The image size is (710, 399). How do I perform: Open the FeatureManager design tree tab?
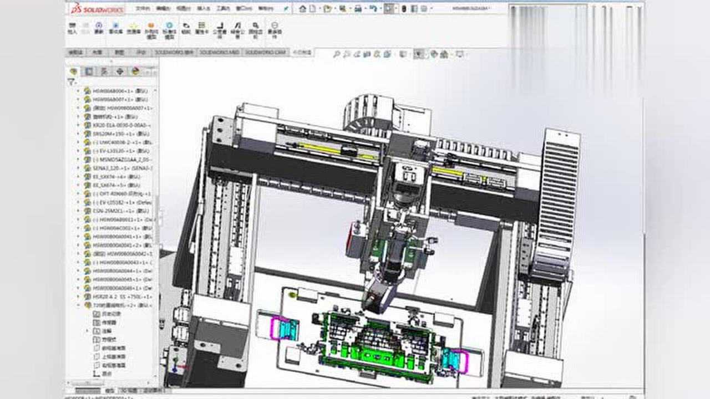coord(74,71)
